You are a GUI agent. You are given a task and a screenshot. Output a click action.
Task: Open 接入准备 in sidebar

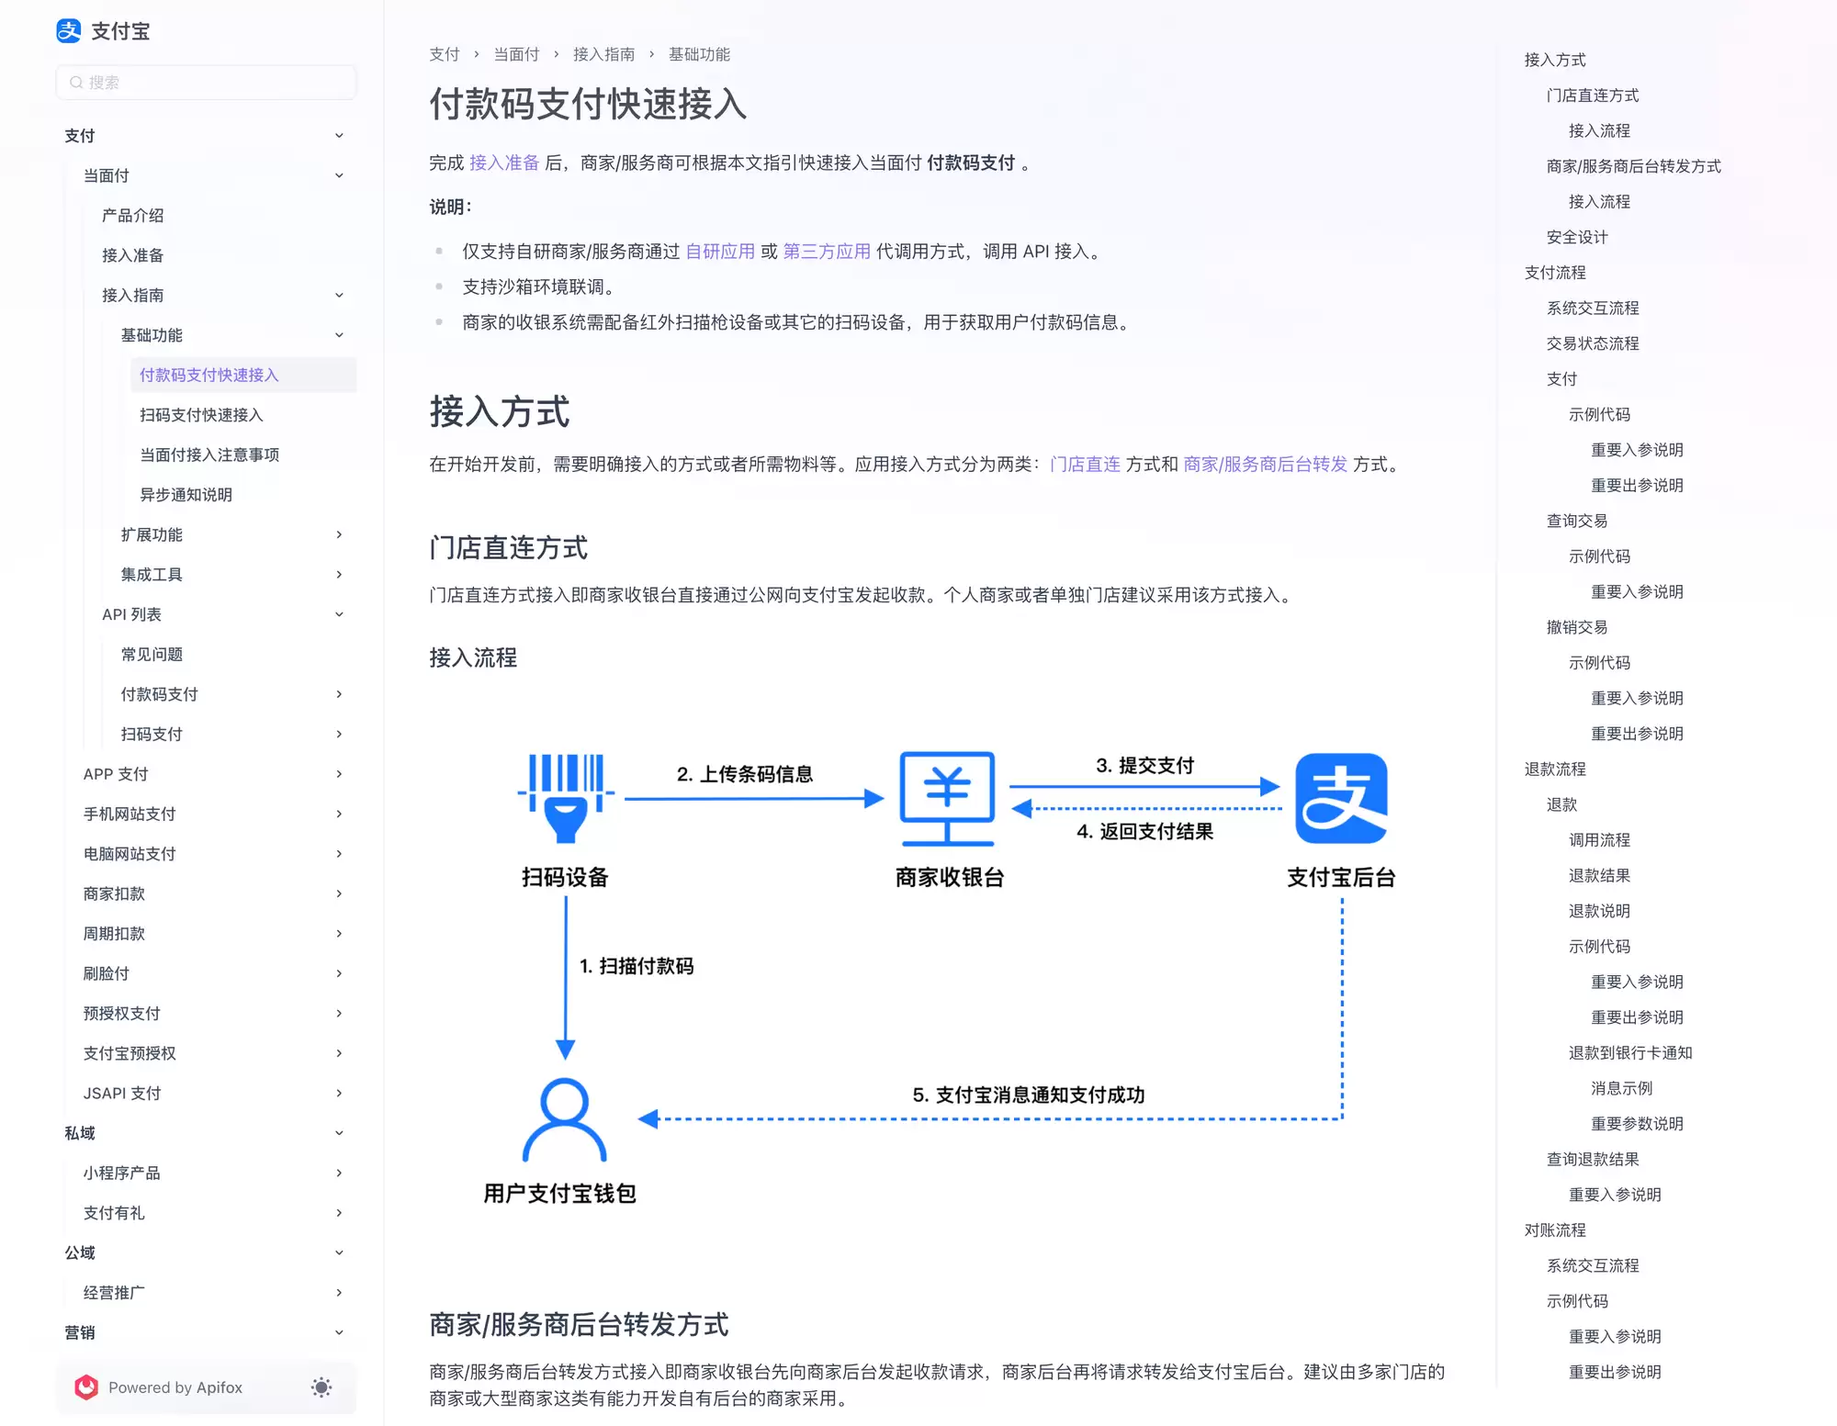pos(132,255)
